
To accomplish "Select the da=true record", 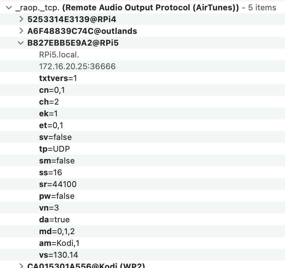I will click(x=142, y=219).
